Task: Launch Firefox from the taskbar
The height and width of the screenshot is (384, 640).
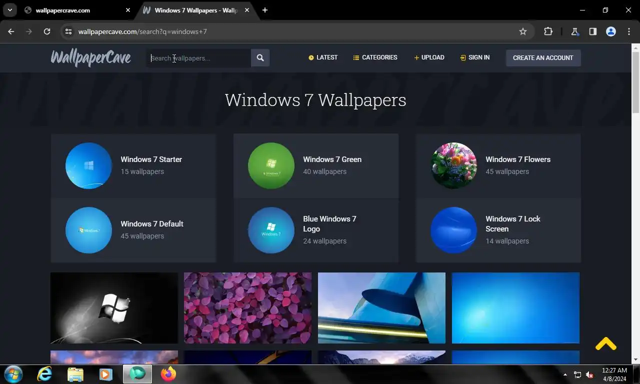Action: pyautogui.click(x=168, y=374)
